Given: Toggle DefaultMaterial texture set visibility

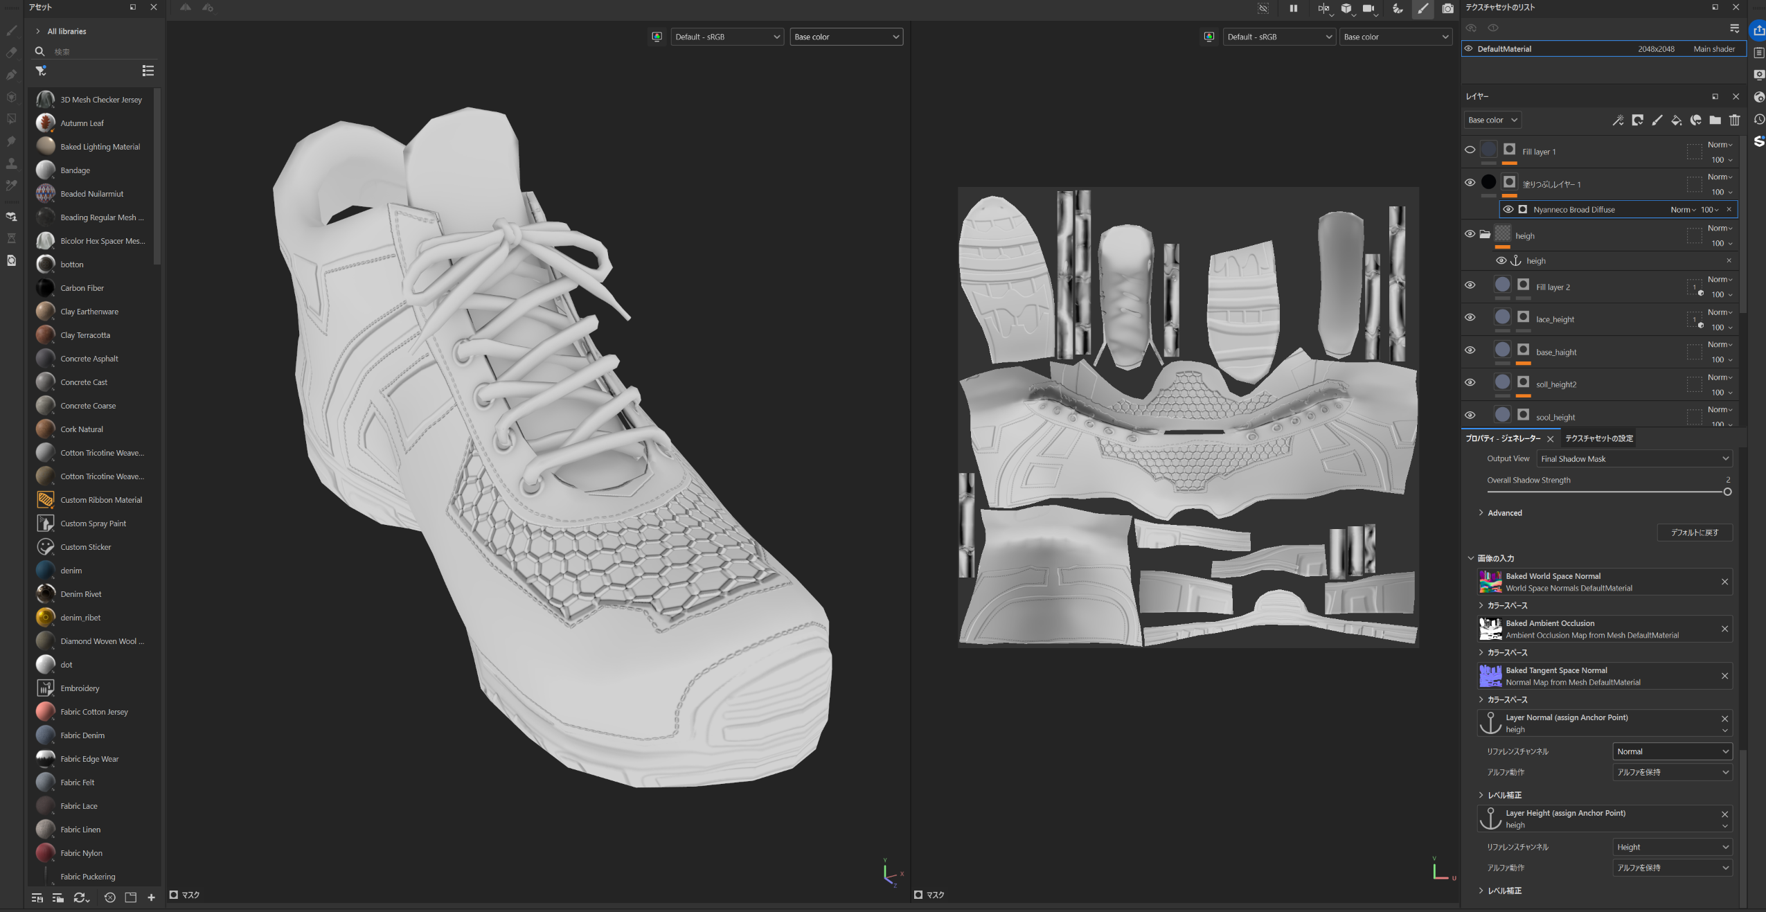Looking at the screenshot, I should (x=1468, y=48).
